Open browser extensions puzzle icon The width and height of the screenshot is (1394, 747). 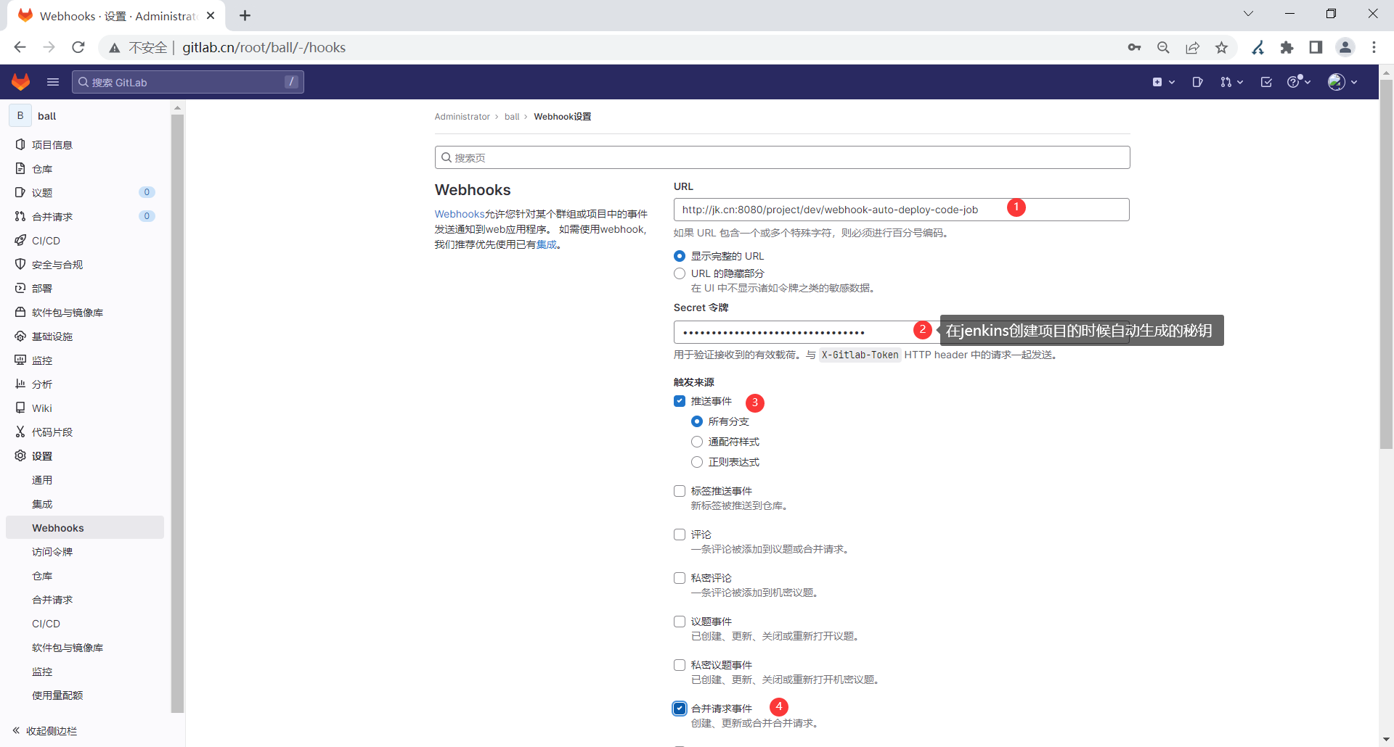1287,47
